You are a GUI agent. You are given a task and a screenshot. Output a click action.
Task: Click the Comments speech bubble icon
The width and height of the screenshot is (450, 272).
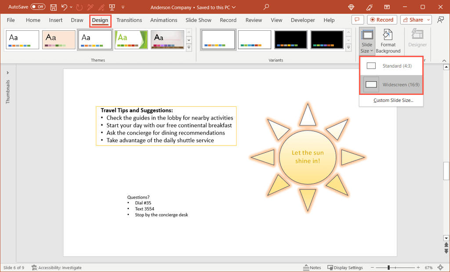click(357, 20)
